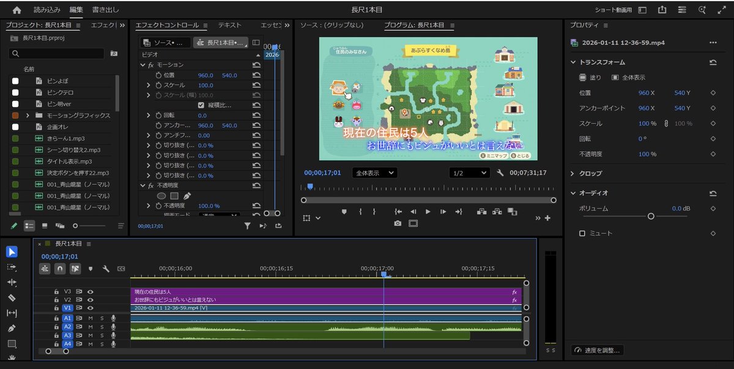This screenshot has width=734, height=369.
Task: Toggle visibility eye of track V3
Action: pos(91,292)
